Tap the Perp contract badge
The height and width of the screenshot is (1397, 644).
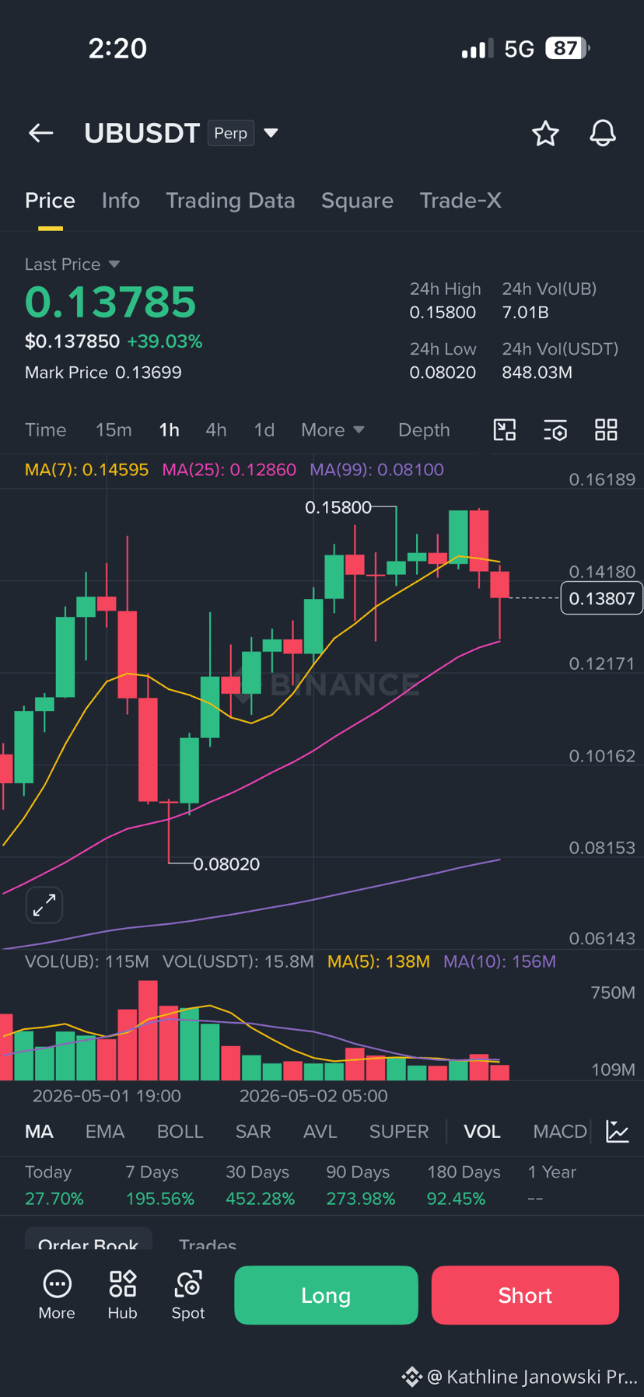[x=231, y=133]
